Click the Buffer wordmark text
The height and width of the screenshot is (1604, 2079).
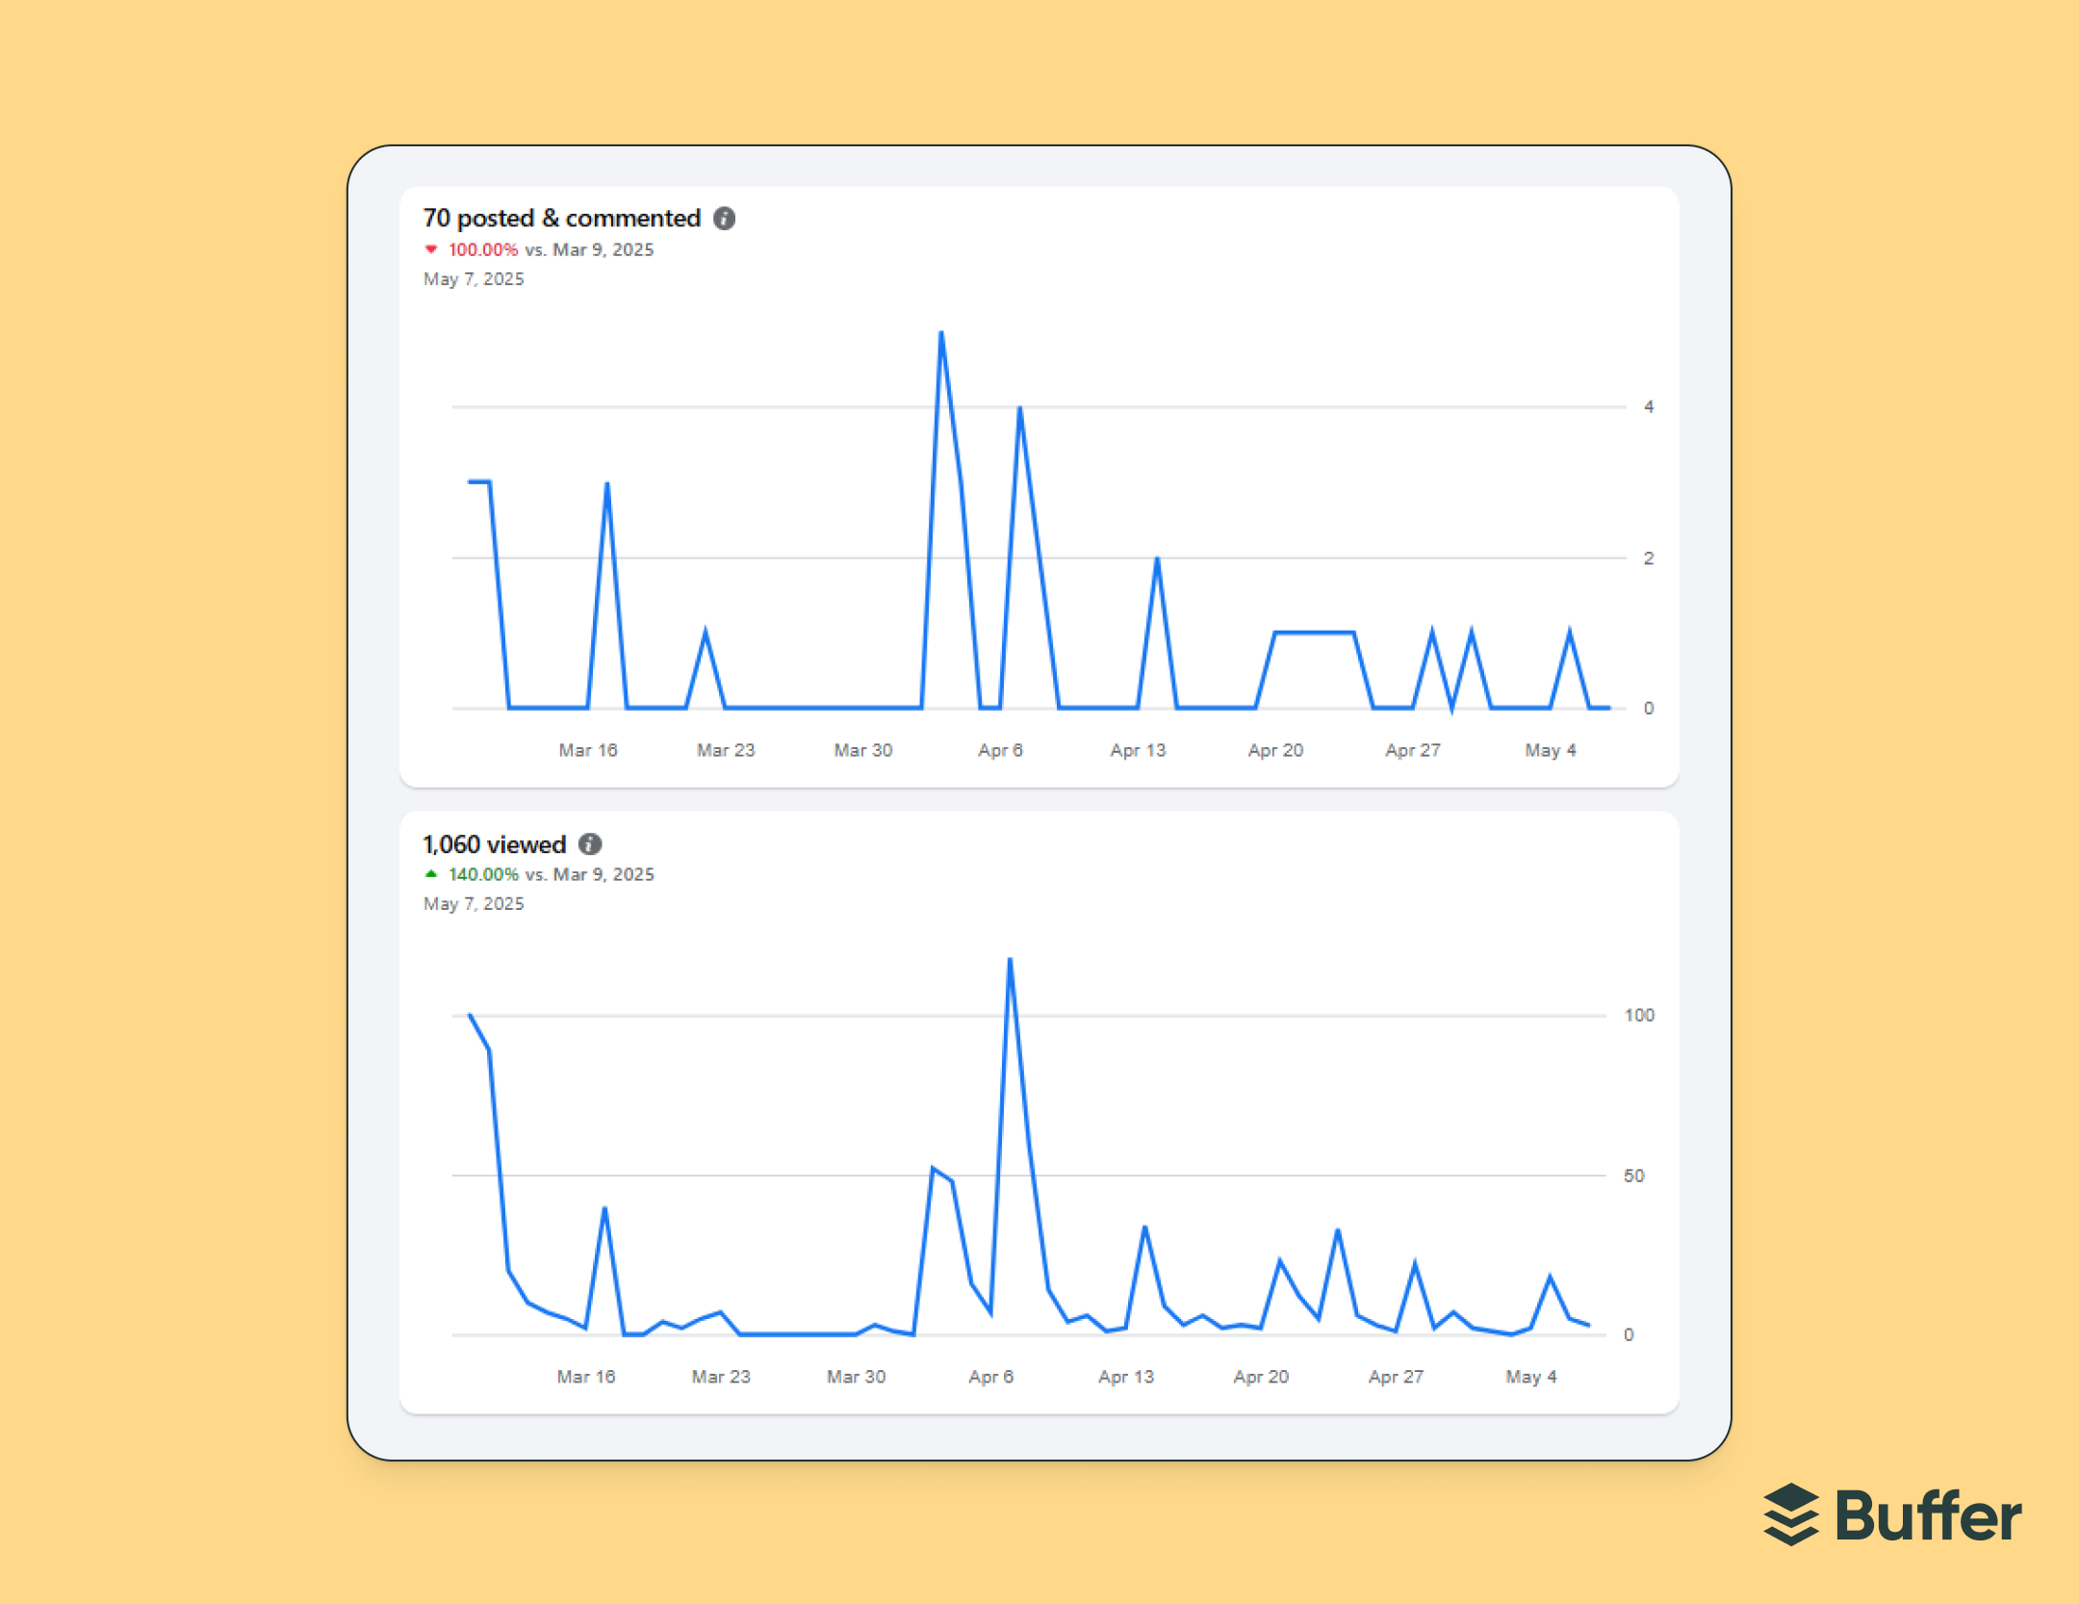tap(1929, 1515)
